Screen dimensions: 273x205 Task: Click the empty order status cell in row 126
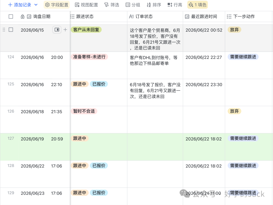tap(155, 120)
